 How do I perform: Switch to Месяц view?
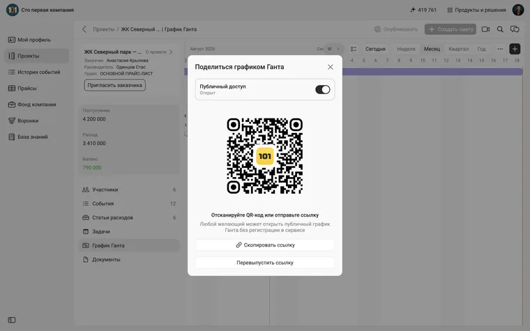click(x=432, y=49)
